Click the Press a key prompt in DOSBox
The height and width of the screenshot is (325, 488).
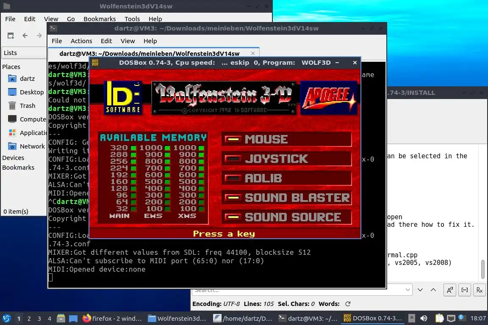pyautogui.click(x=224, y=234)
